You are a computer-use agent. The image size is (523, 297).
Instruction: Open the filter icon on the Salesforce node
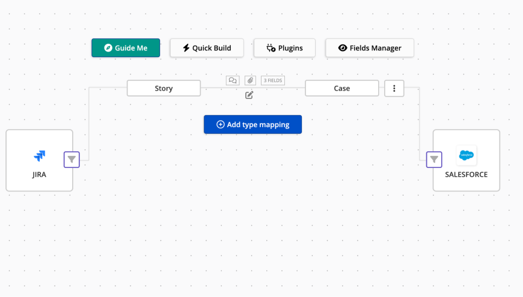434,160
